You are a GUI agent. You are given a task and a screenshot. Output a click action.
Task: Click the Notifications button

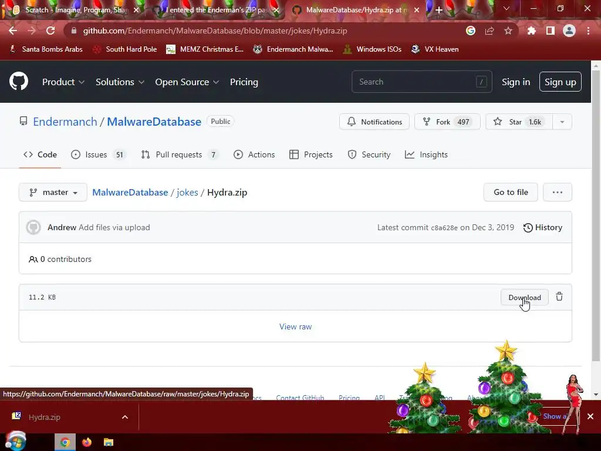pos(374,122)
